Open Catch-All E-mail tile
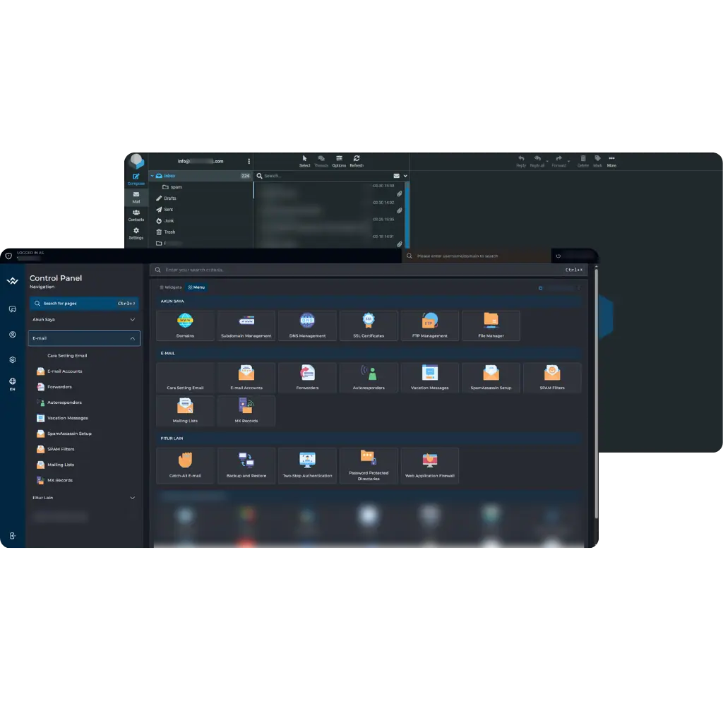This screenshot has width=723, height=723. coord(185,465)
